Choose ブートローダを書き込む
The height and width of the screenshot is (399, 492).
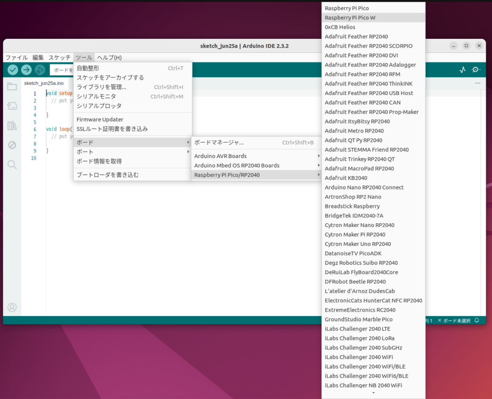click(x=133, y=175)
